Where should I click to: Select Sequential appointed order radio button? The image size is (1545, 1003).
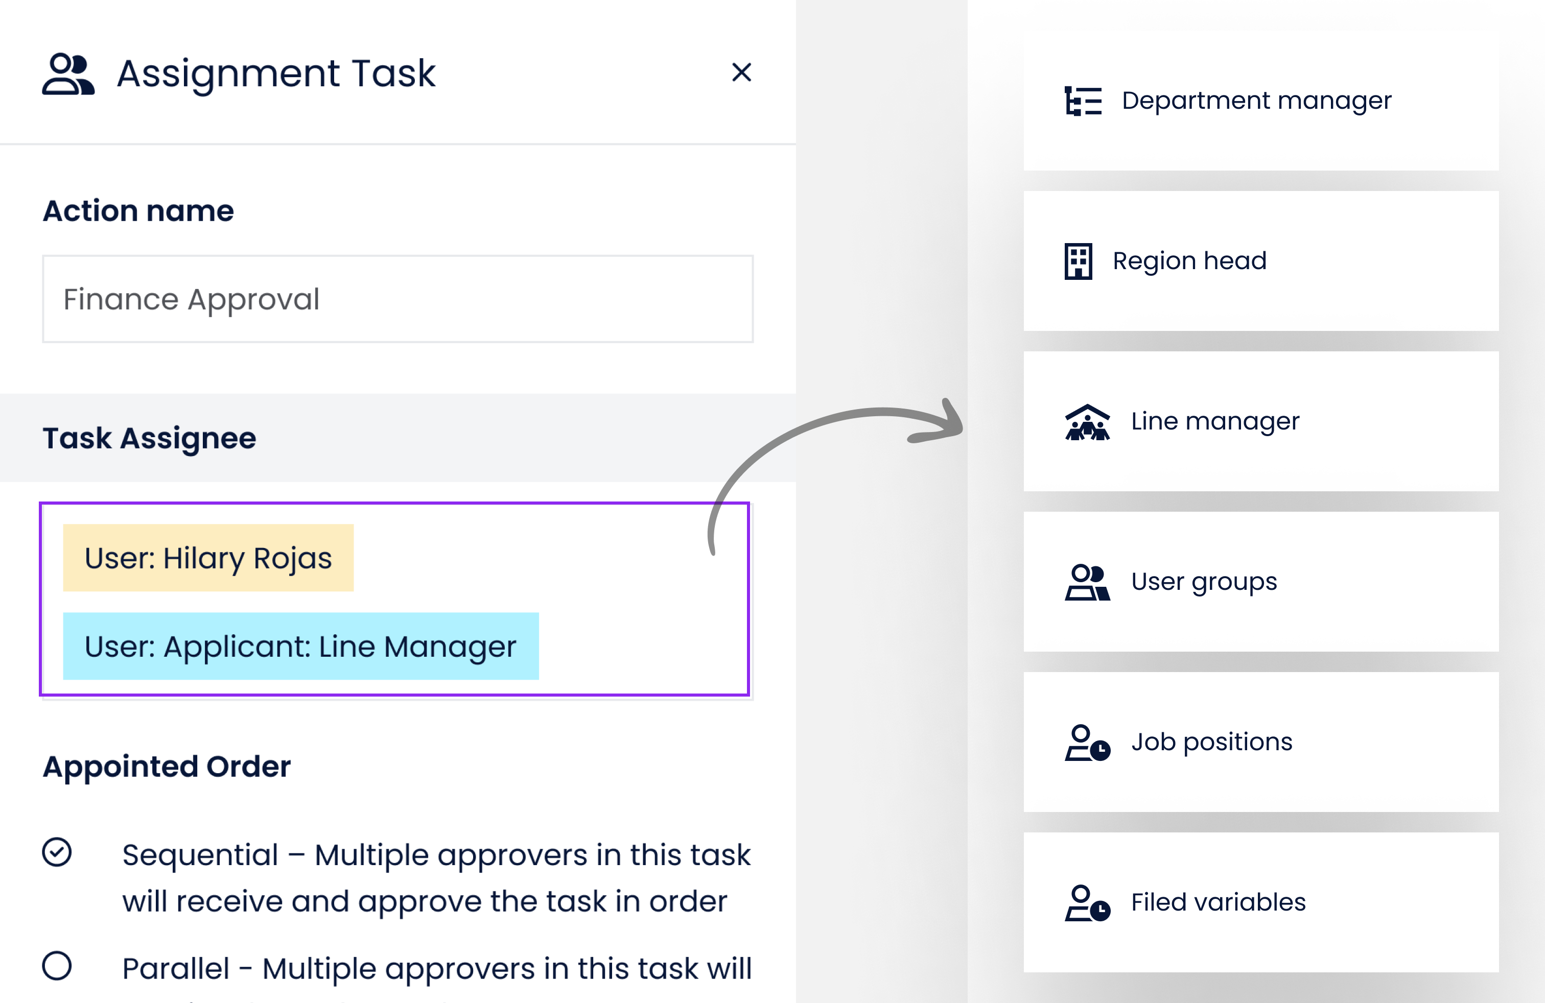57,852
